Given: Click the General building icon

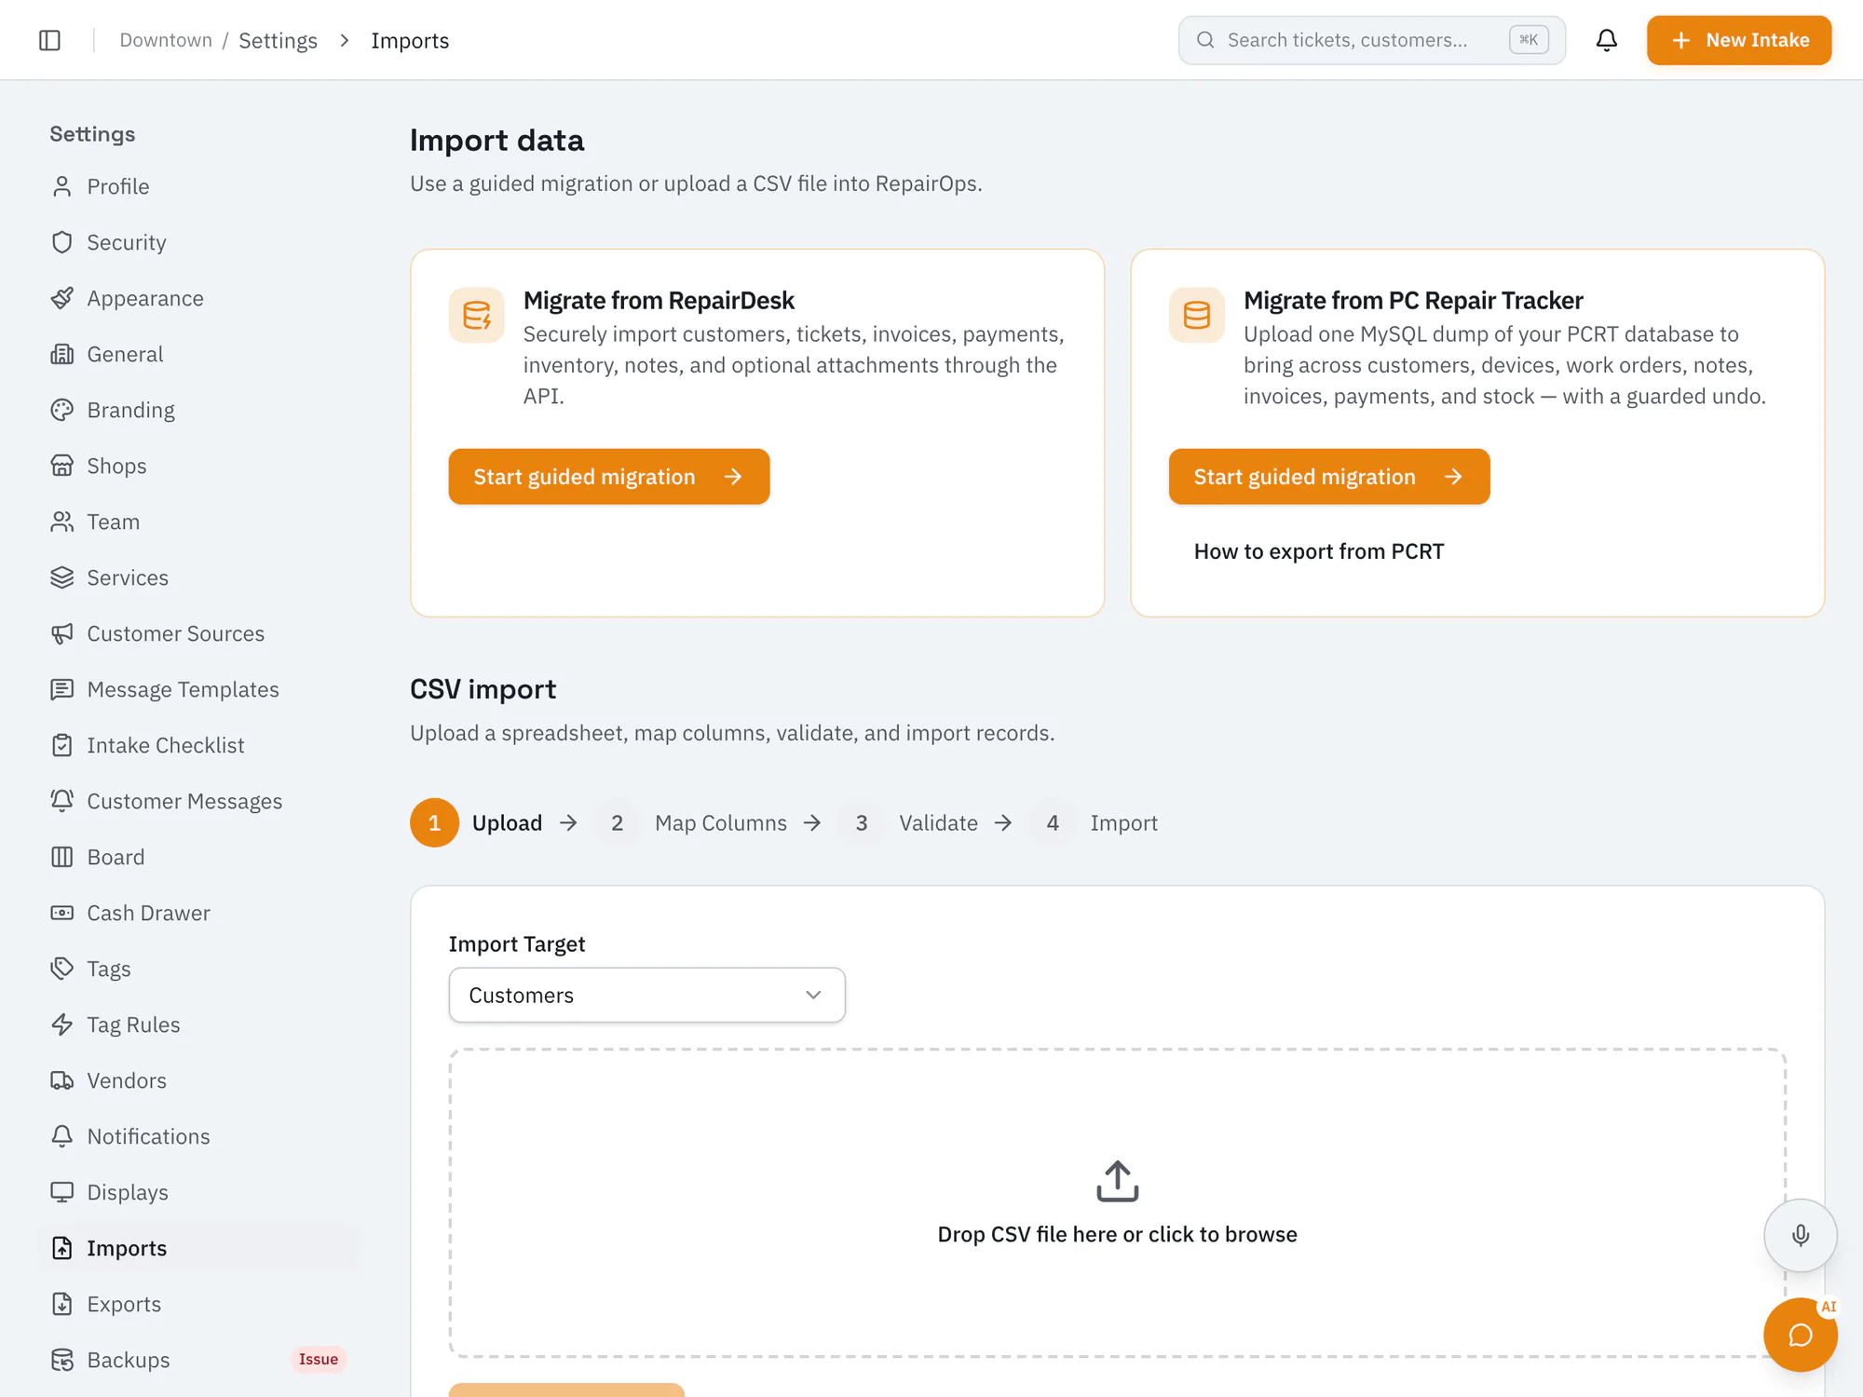Looking at the screenshot, I should tap(62, 354).
